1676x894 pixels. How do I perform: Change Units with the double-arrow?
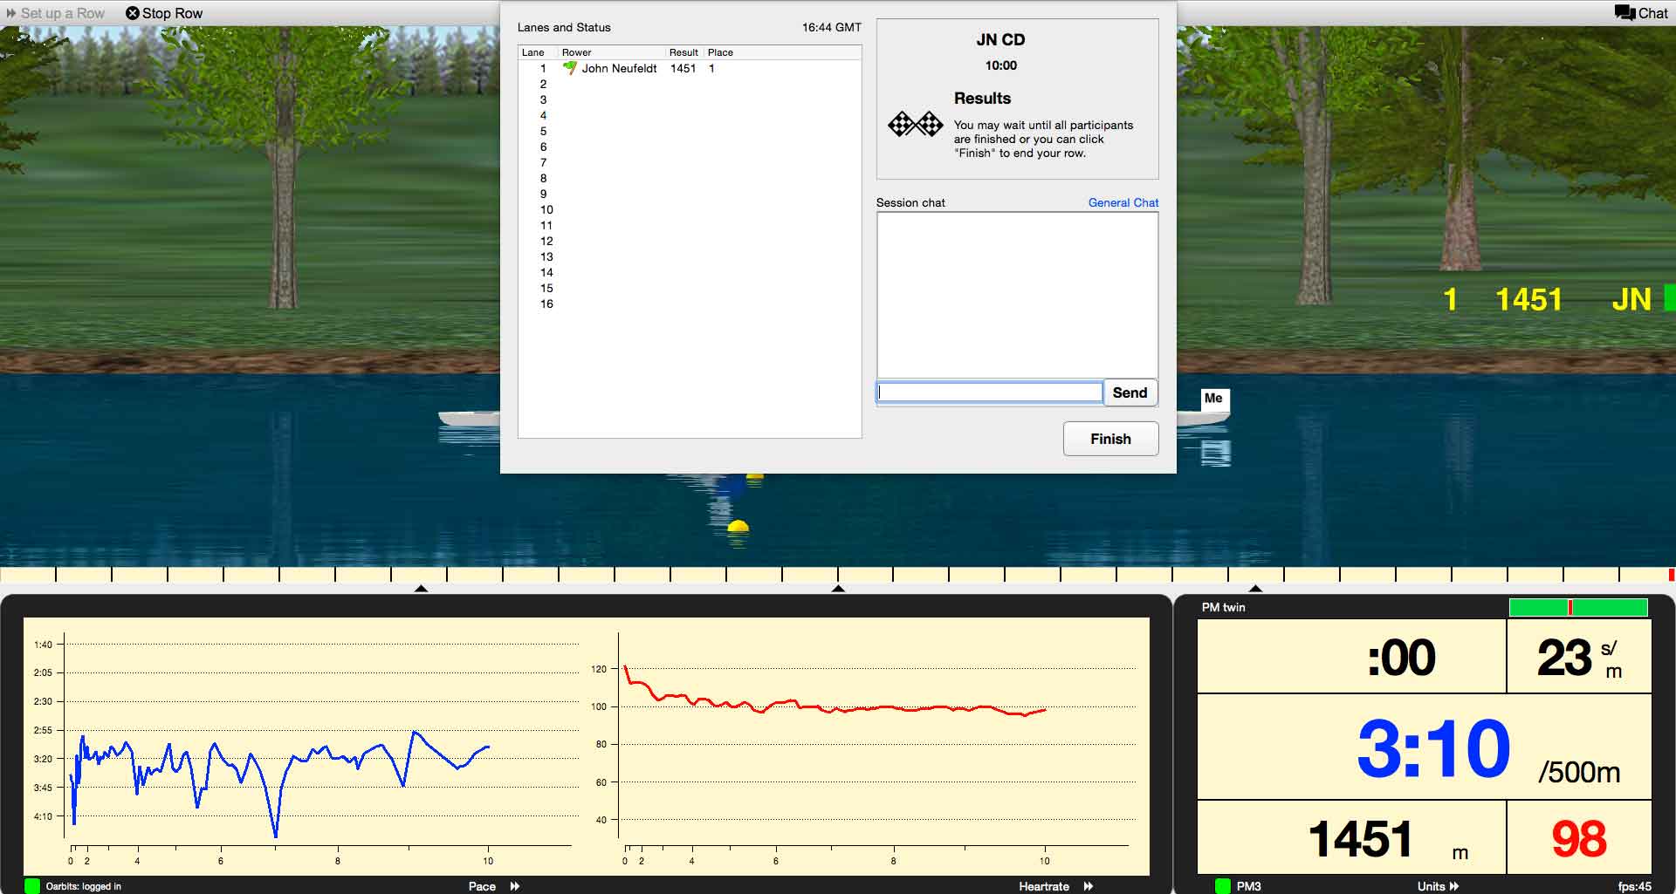pos(1454,886)
